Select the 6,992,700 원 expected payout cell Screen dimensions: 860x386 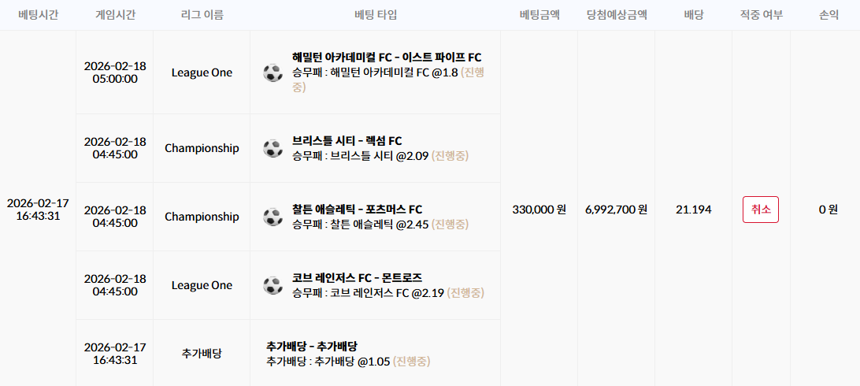pos(617,210)
